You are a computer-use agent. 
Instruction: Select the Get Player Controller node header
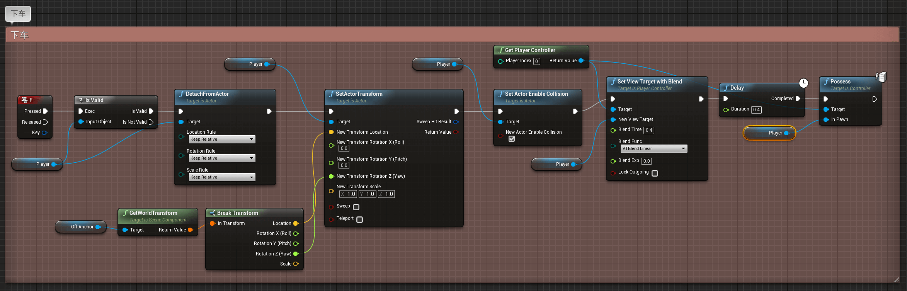point(541,50)
